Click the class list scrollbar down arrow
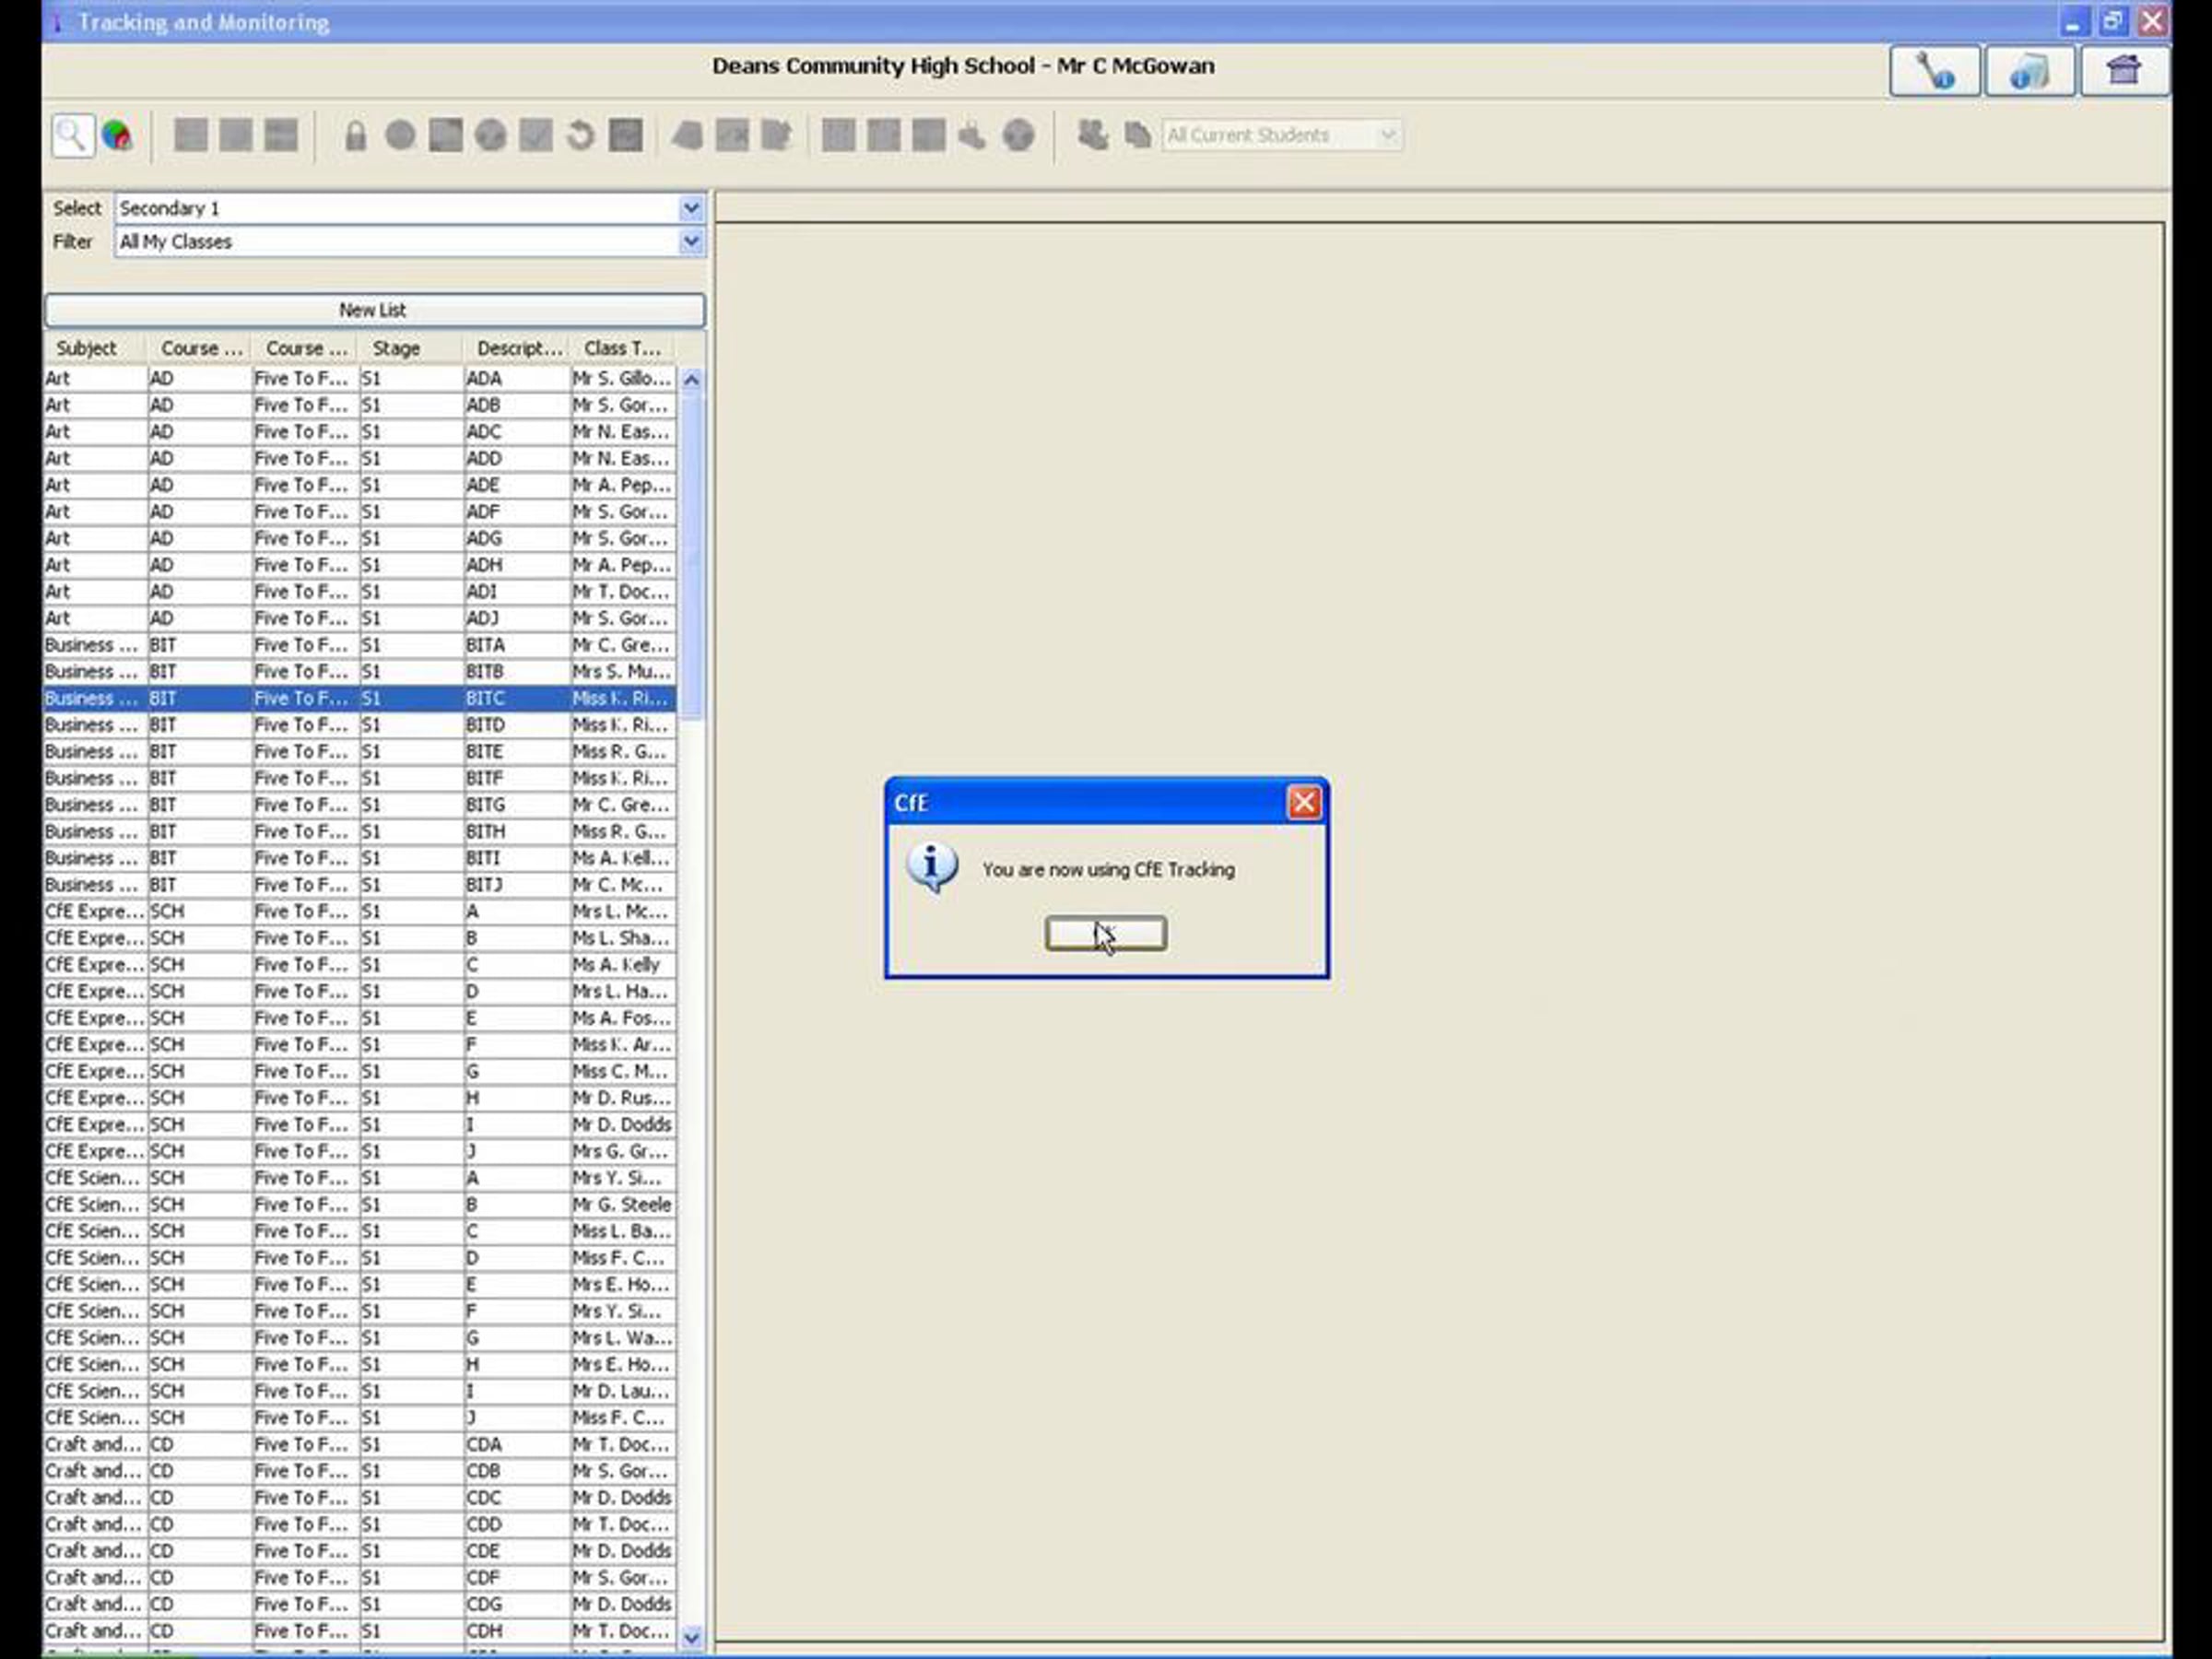The width and height of the screenshot is (2212, 1659). tap(690, 1637)
